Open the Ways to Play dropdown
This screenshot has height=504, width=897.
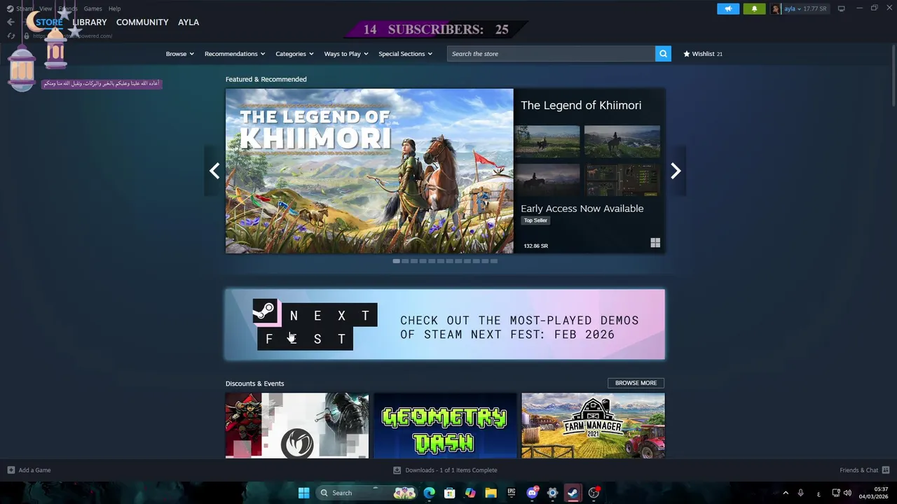tap(346, 54)
